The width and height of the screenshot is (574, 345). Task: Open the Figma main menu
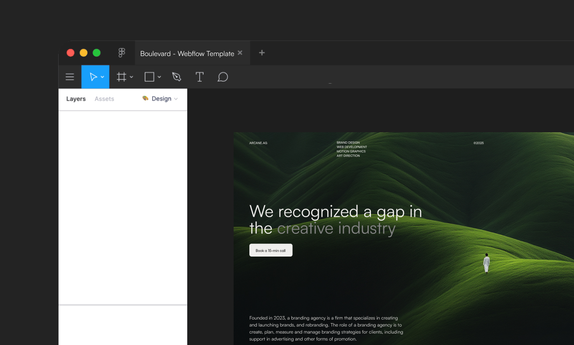[x=70, y=77]
